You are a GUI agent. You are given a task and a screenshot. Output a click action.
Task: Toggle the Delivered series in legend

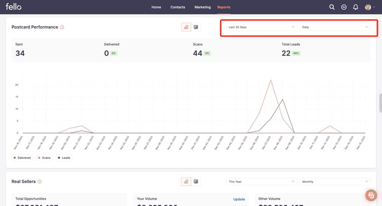click(22, 158)
